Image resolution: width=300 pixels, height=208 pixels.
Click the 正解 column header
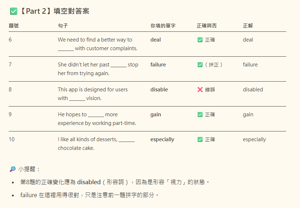[248, 26]
